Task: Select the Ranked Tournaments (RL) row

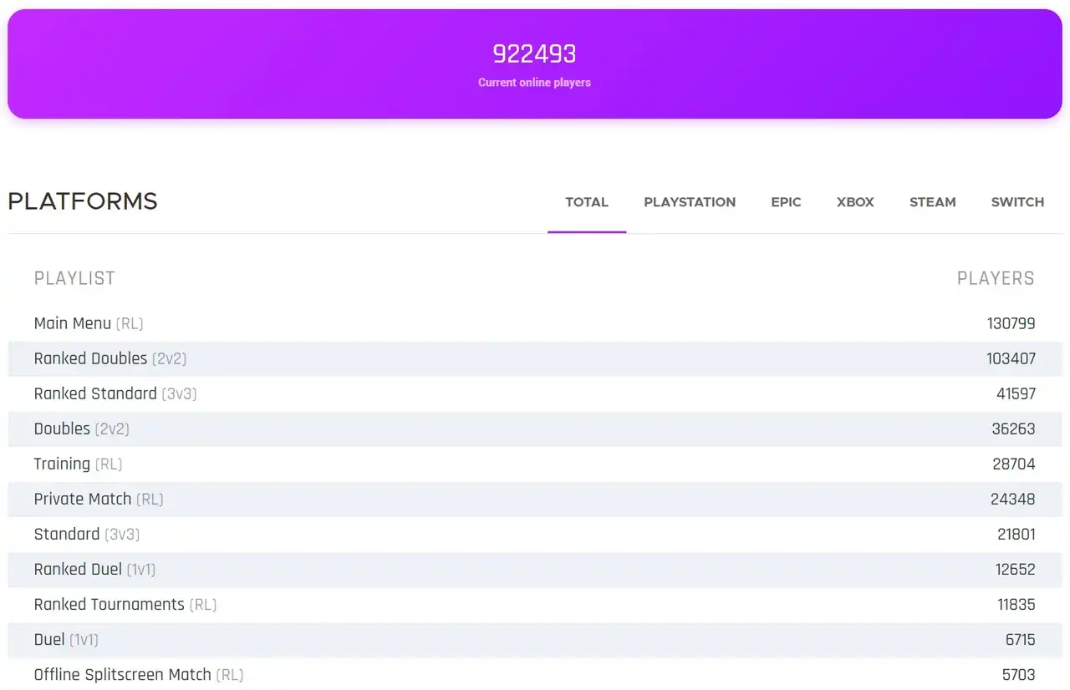Action: (535, 604)
